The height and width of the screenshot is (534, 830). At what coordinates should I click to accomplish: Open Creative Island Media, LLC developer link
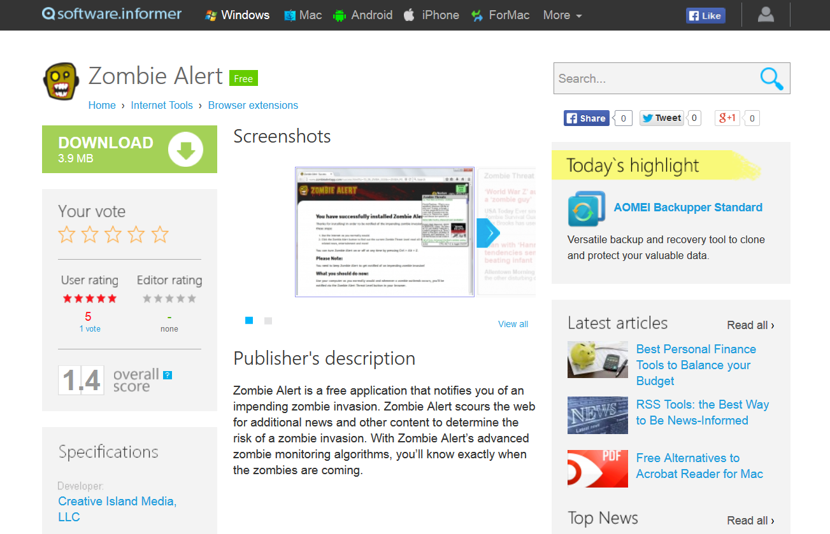tap(117, 509)
